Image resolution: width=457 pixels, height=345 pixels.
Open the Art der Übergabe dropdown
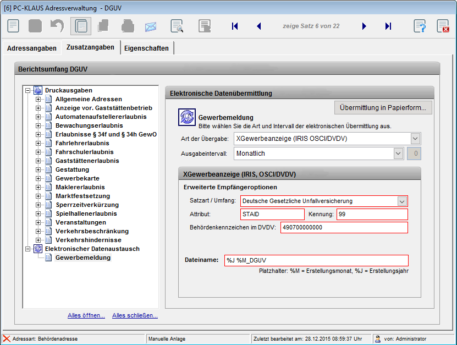415,139
